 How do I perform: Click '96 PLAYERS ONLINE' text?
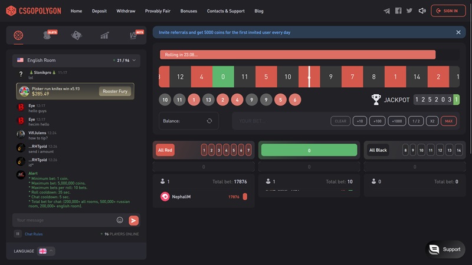pos(122,234)
